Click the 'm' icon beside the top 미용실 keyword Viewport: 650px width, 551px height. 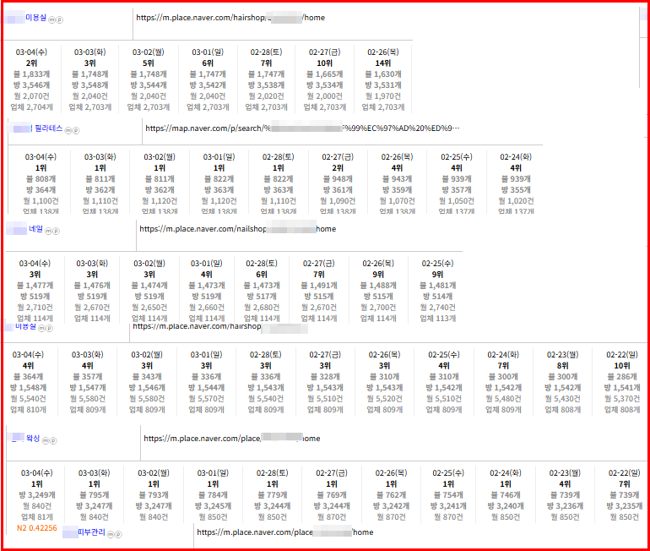tap(51, 19)
